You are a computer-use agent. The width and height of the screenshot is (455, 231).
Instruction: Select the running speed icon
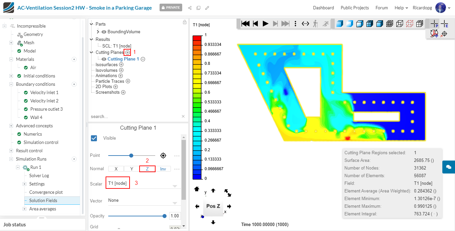(325, 24)
